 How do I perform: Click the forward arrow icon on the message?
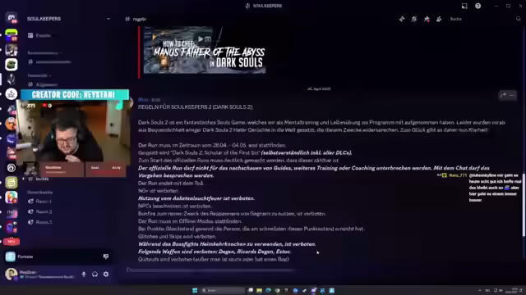(x=503, y=95)
